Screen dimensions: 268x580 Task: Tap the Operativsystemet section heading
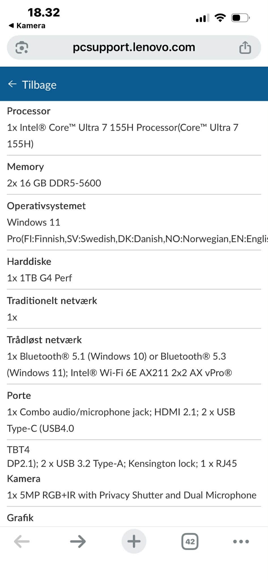46,206
